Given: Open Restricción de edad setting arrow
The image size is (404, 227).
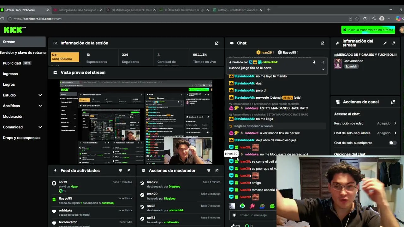Looking at the screenshot, I should coord(395,123).
